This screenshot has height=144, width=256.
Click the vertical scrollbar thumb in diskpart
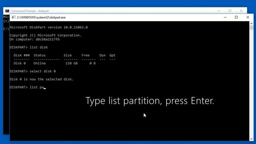tap(252, 28)
